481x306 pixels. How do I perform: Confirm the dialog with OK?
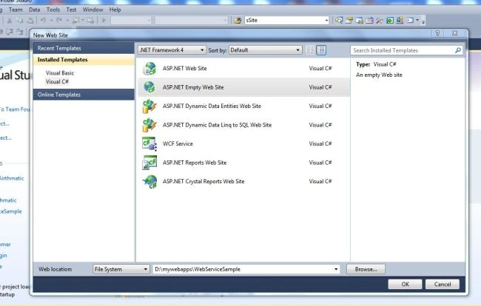[406, 285]
